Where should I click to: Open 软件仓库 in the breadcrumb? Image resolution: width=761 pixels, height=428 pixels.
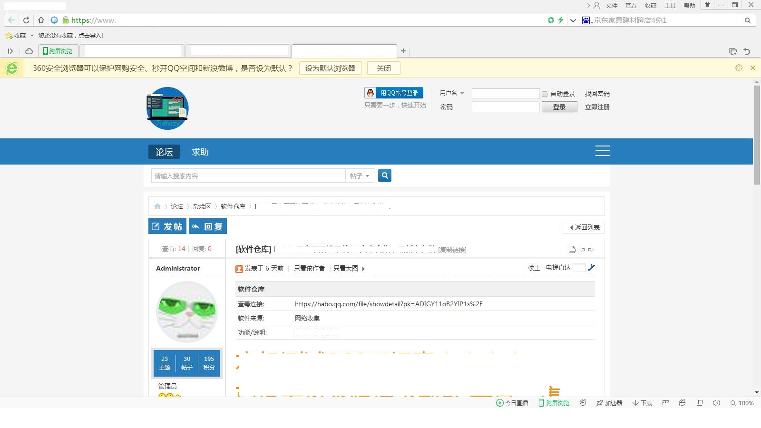coord(233,206)
